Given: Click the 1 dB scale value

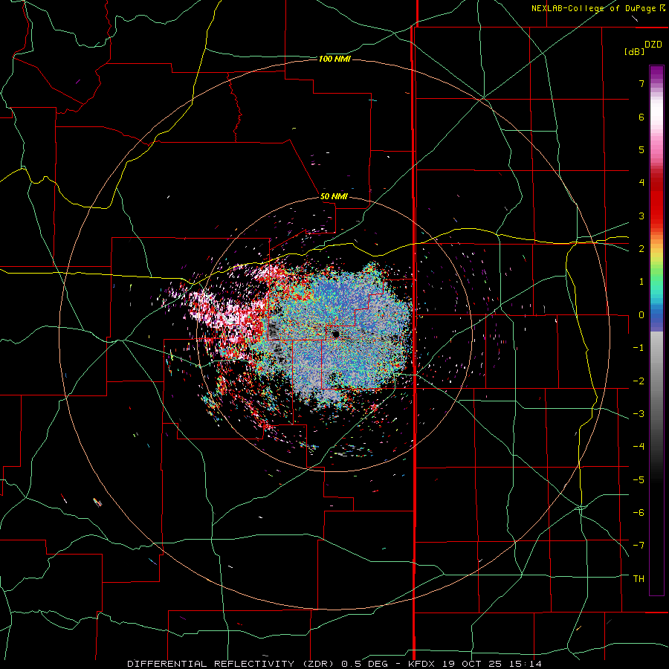Looking at the screenshot, I should [x=641, y=282].
